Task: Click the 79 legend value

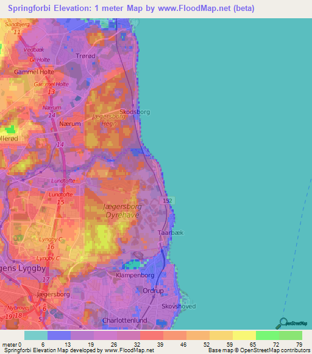Action: click(299, 345)
